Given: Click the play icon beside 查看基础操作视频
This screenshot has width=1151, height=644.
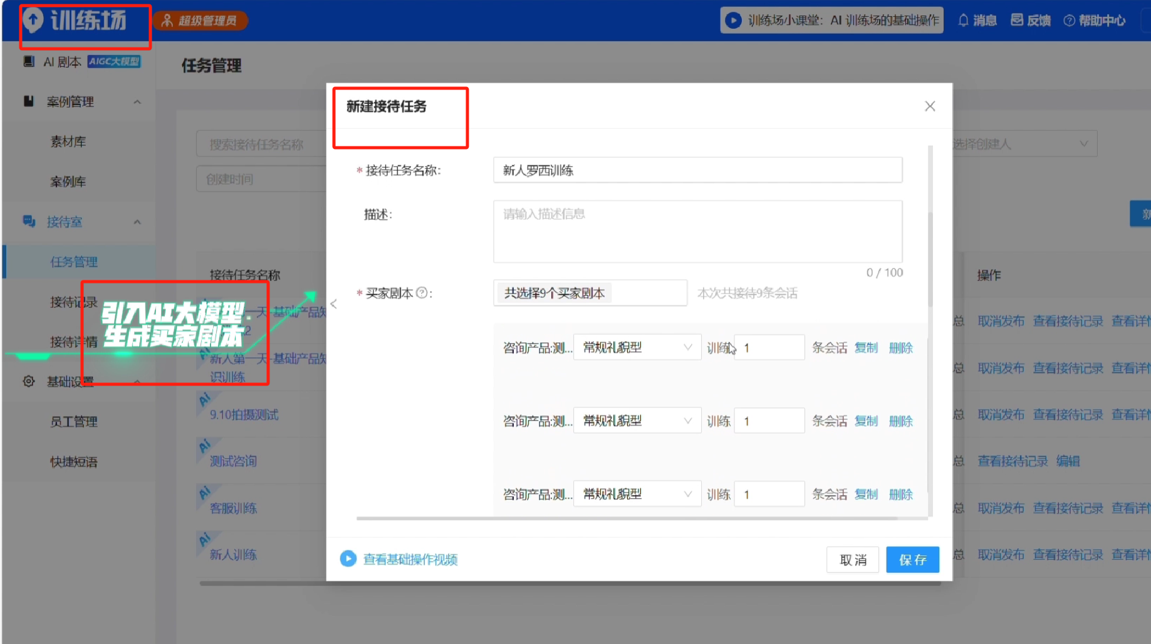Looking at the screenshot, I should pos(348,558).
